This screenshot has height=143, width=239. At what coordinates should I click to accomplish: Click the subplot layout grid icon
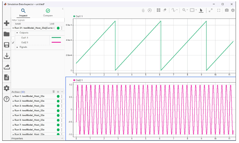(158, 10)
